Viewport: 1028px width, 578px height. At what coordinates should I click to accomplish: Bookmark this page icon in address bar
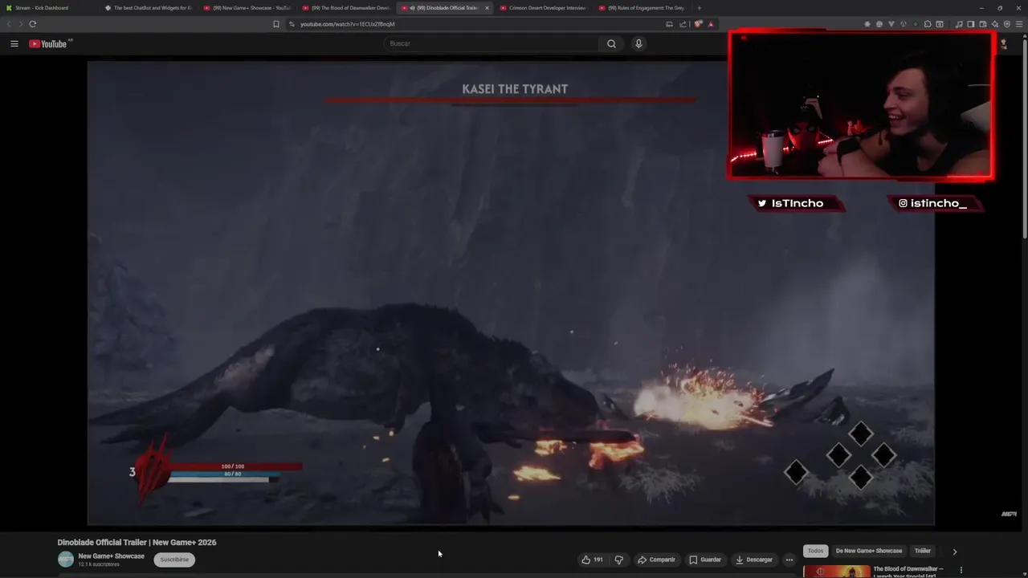point(276,24)
